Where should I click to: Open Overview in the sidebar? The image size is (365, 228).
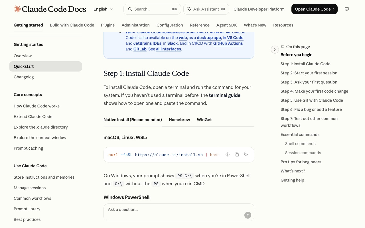[x=46, y=56]
